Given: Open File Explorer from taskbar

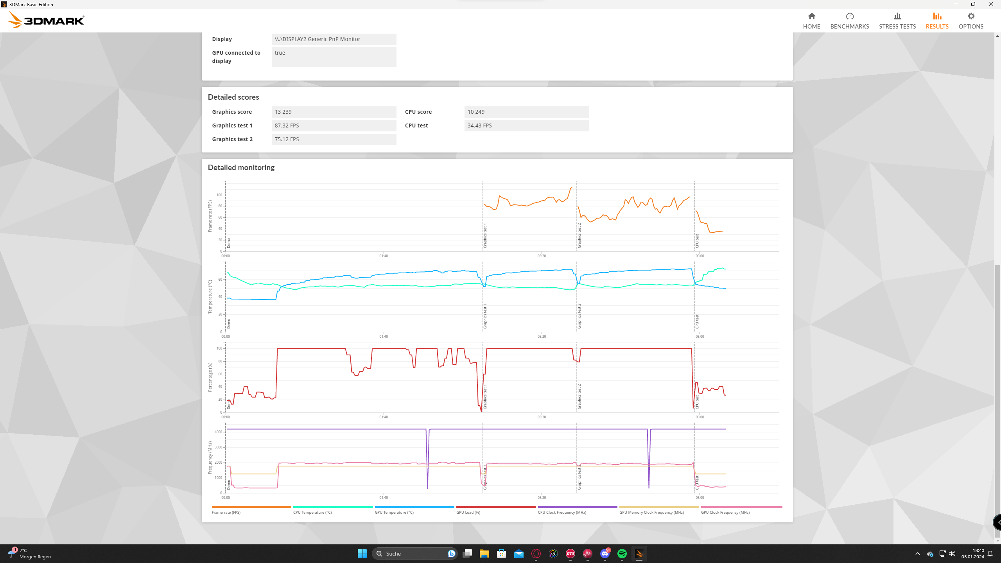Looking at the screenshot, I should (x=484, y=554).
